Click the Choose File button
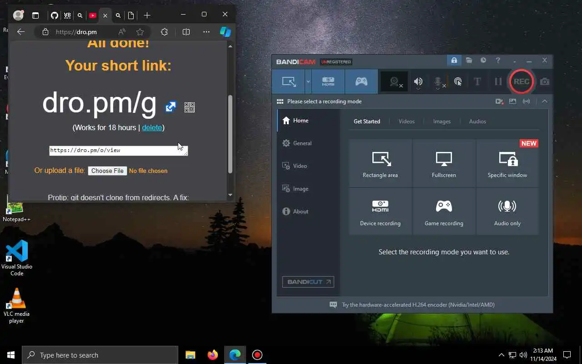Screen dimensions: 582x364 (x=107, y=171)
